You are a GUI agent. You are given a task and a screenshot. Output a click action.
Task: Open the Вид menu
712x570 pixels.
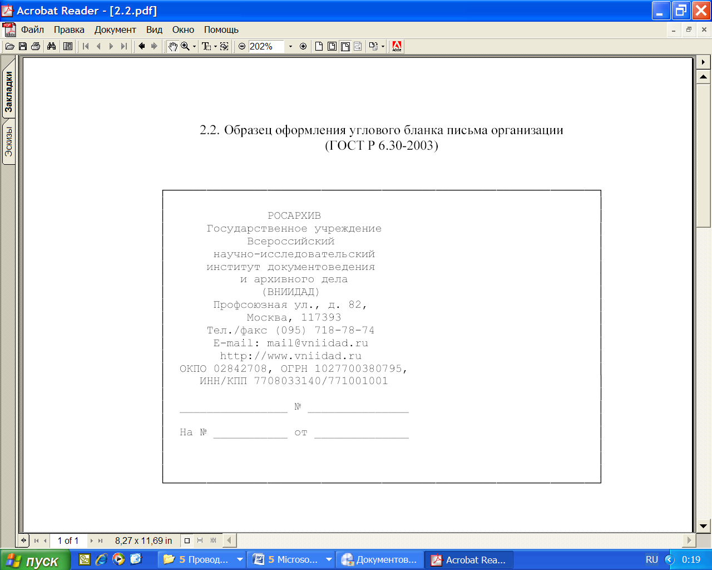tap(154, 30)
